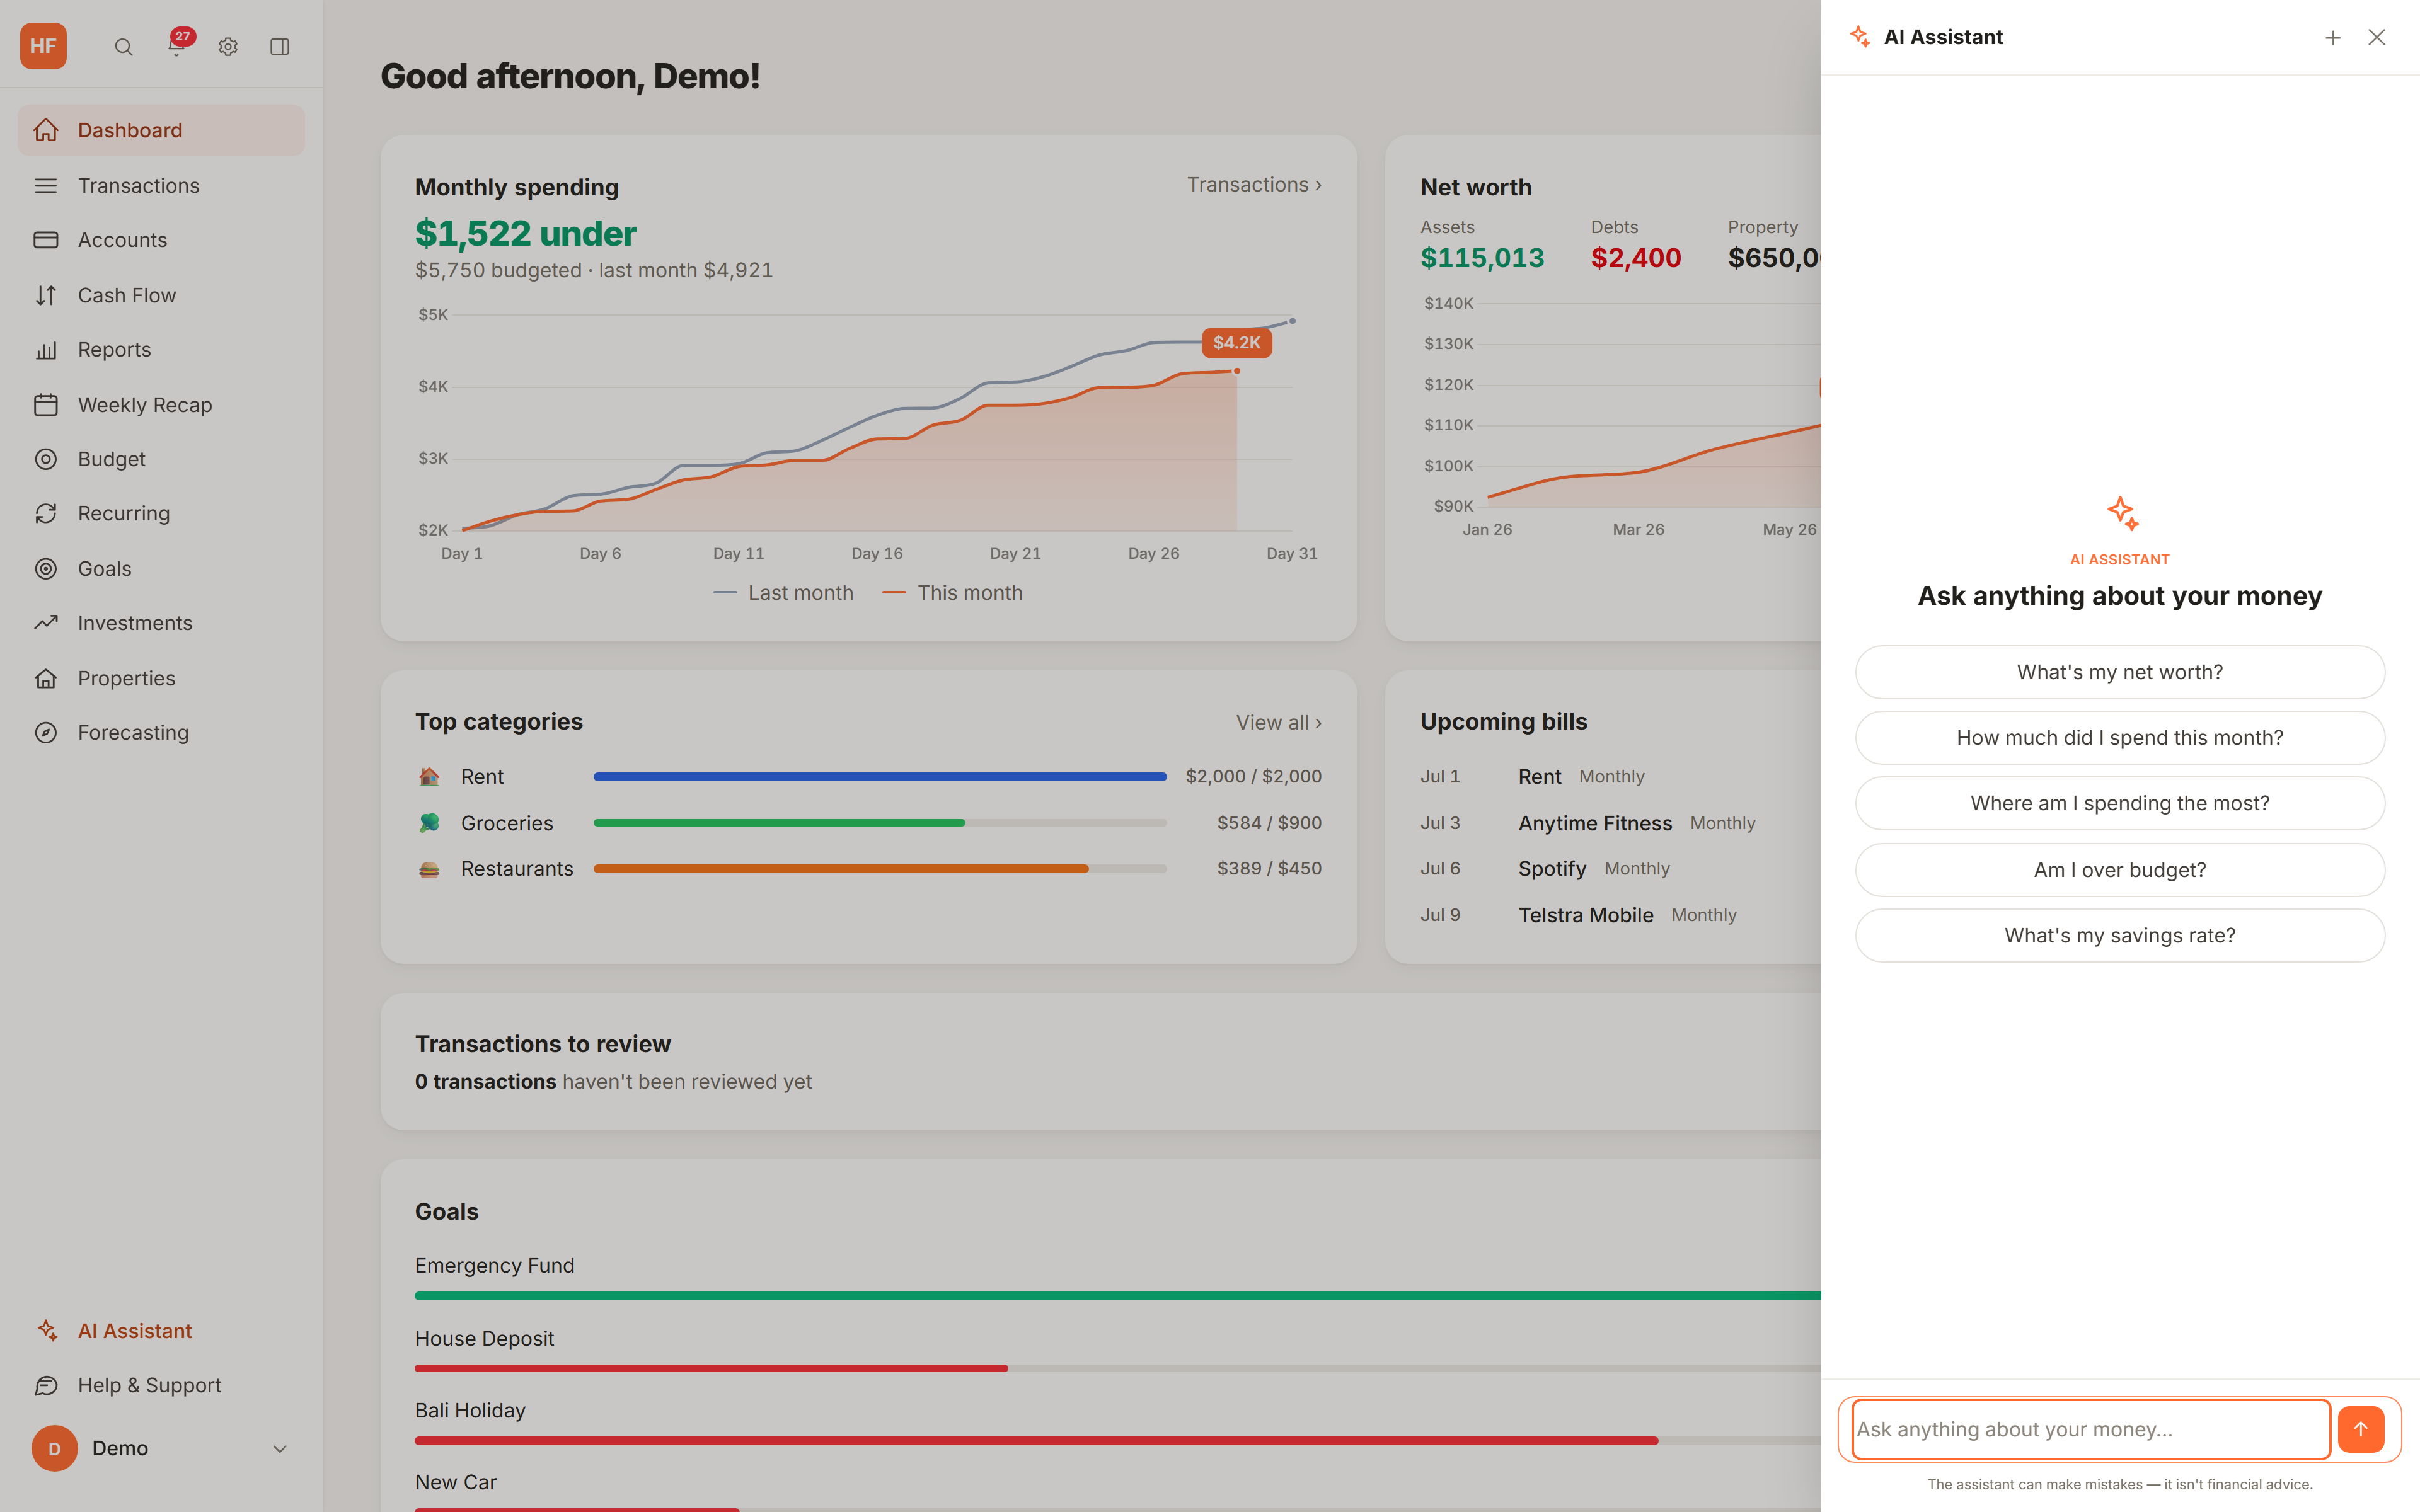Expand the Demo account menu chevron
Viewport: 2420px width, 1512px height.
[x=280, y=1448]
